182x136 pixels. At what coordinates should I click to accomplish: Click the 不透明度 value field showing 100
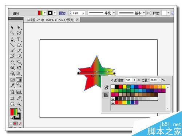129,80
